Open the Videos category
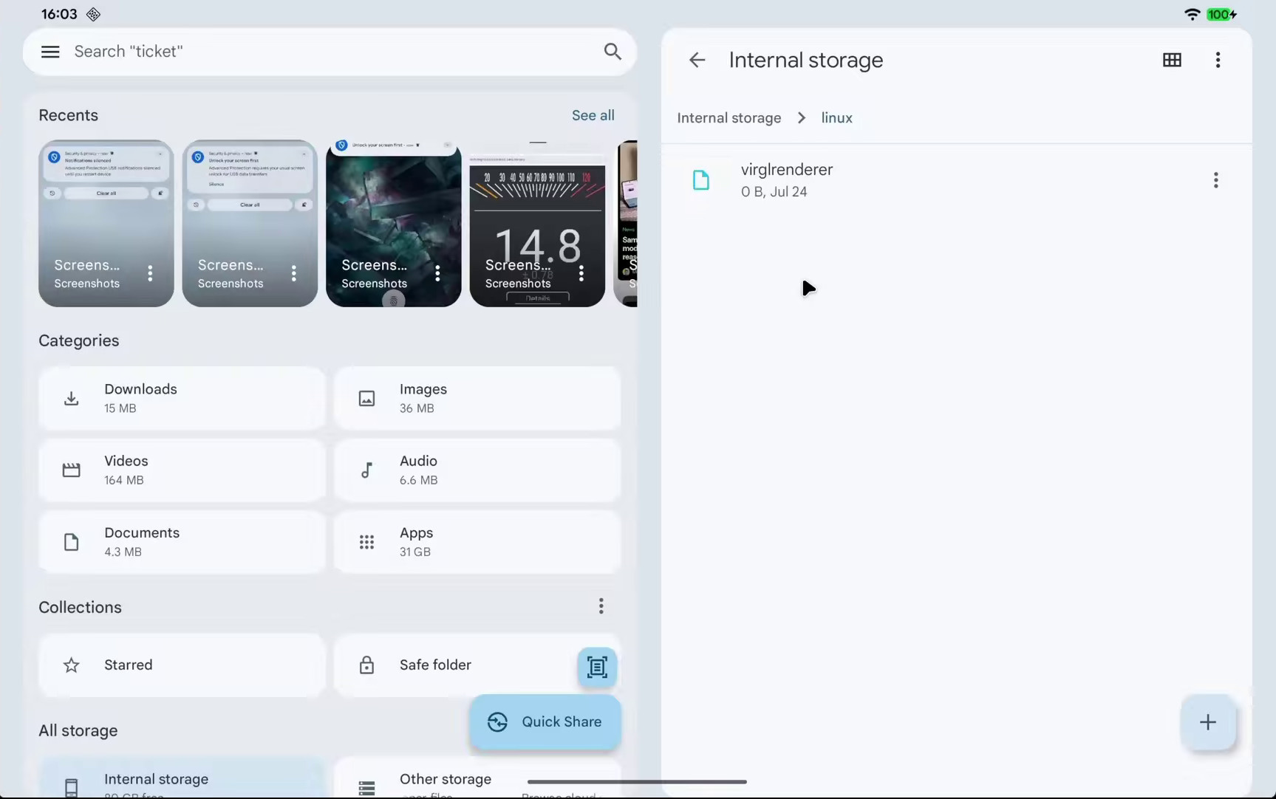Image resolution: width=1276 pixels, height=799 pixels. tap(182, 470)
